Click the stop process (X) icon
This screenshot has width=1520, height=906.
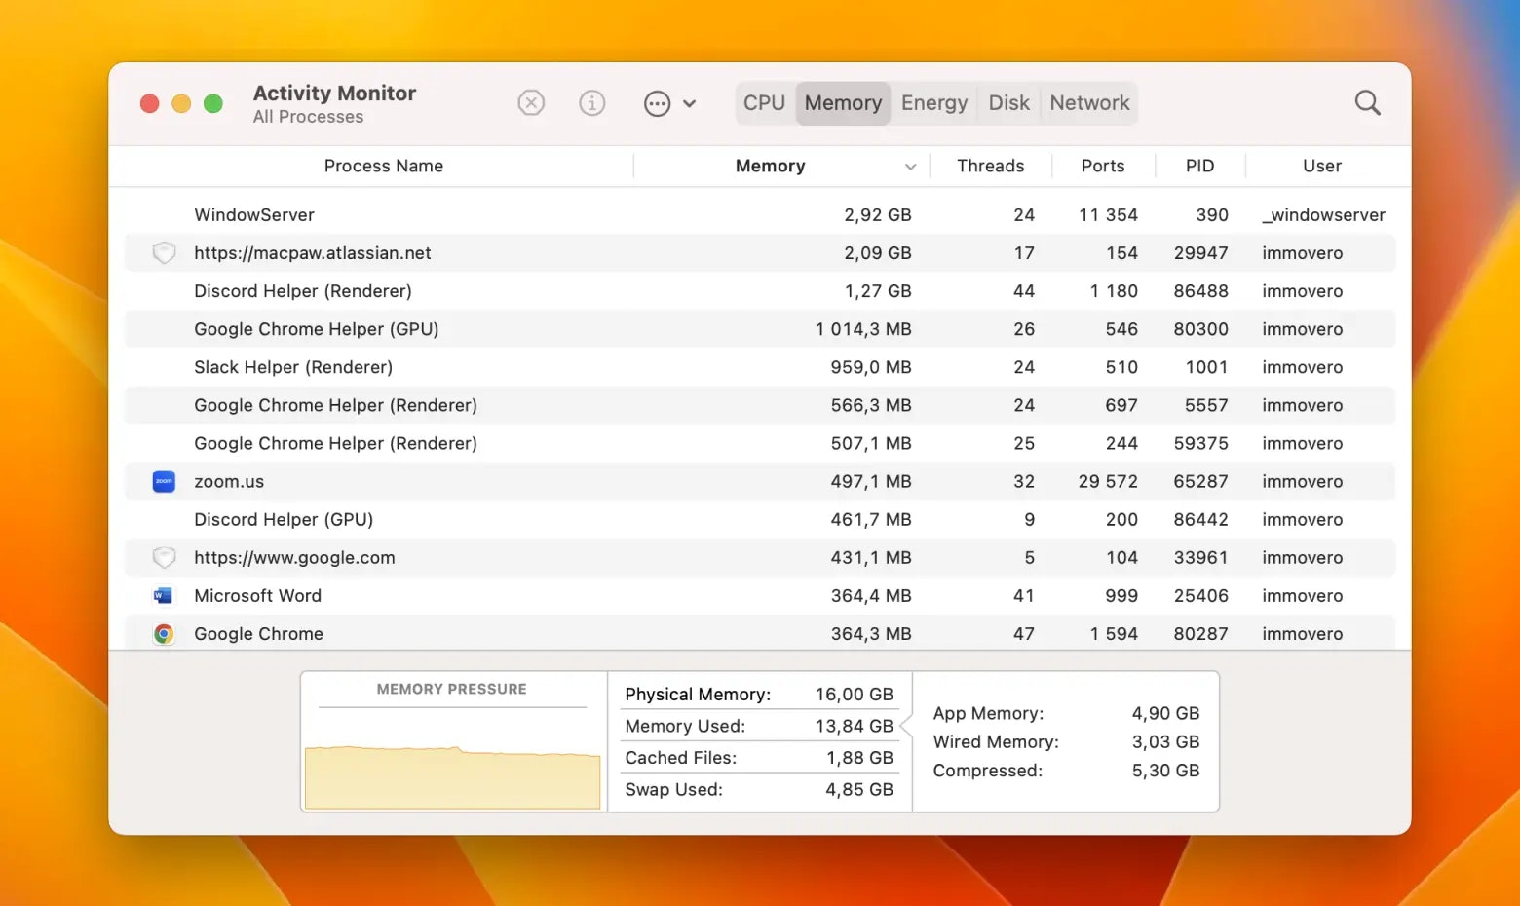tap(531, 102)
